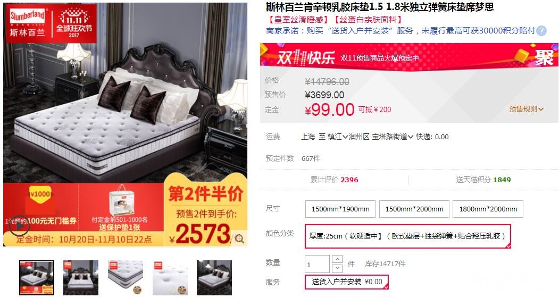Select the 1800mm*2000mm size option

[488, 209]
